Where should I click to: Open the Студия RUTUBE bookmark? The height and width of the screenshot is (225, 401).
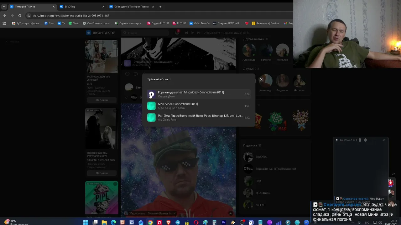(158, 23)
